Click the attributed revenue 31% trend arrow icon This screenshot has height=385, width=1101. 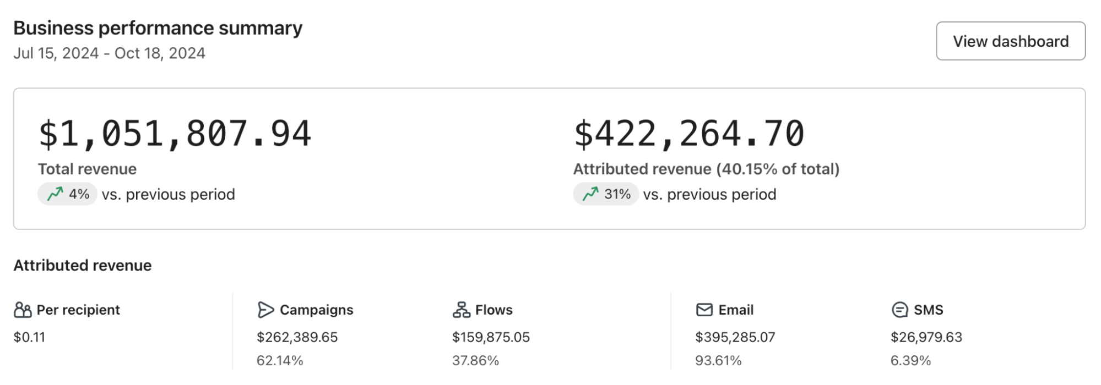coord(590,194)
